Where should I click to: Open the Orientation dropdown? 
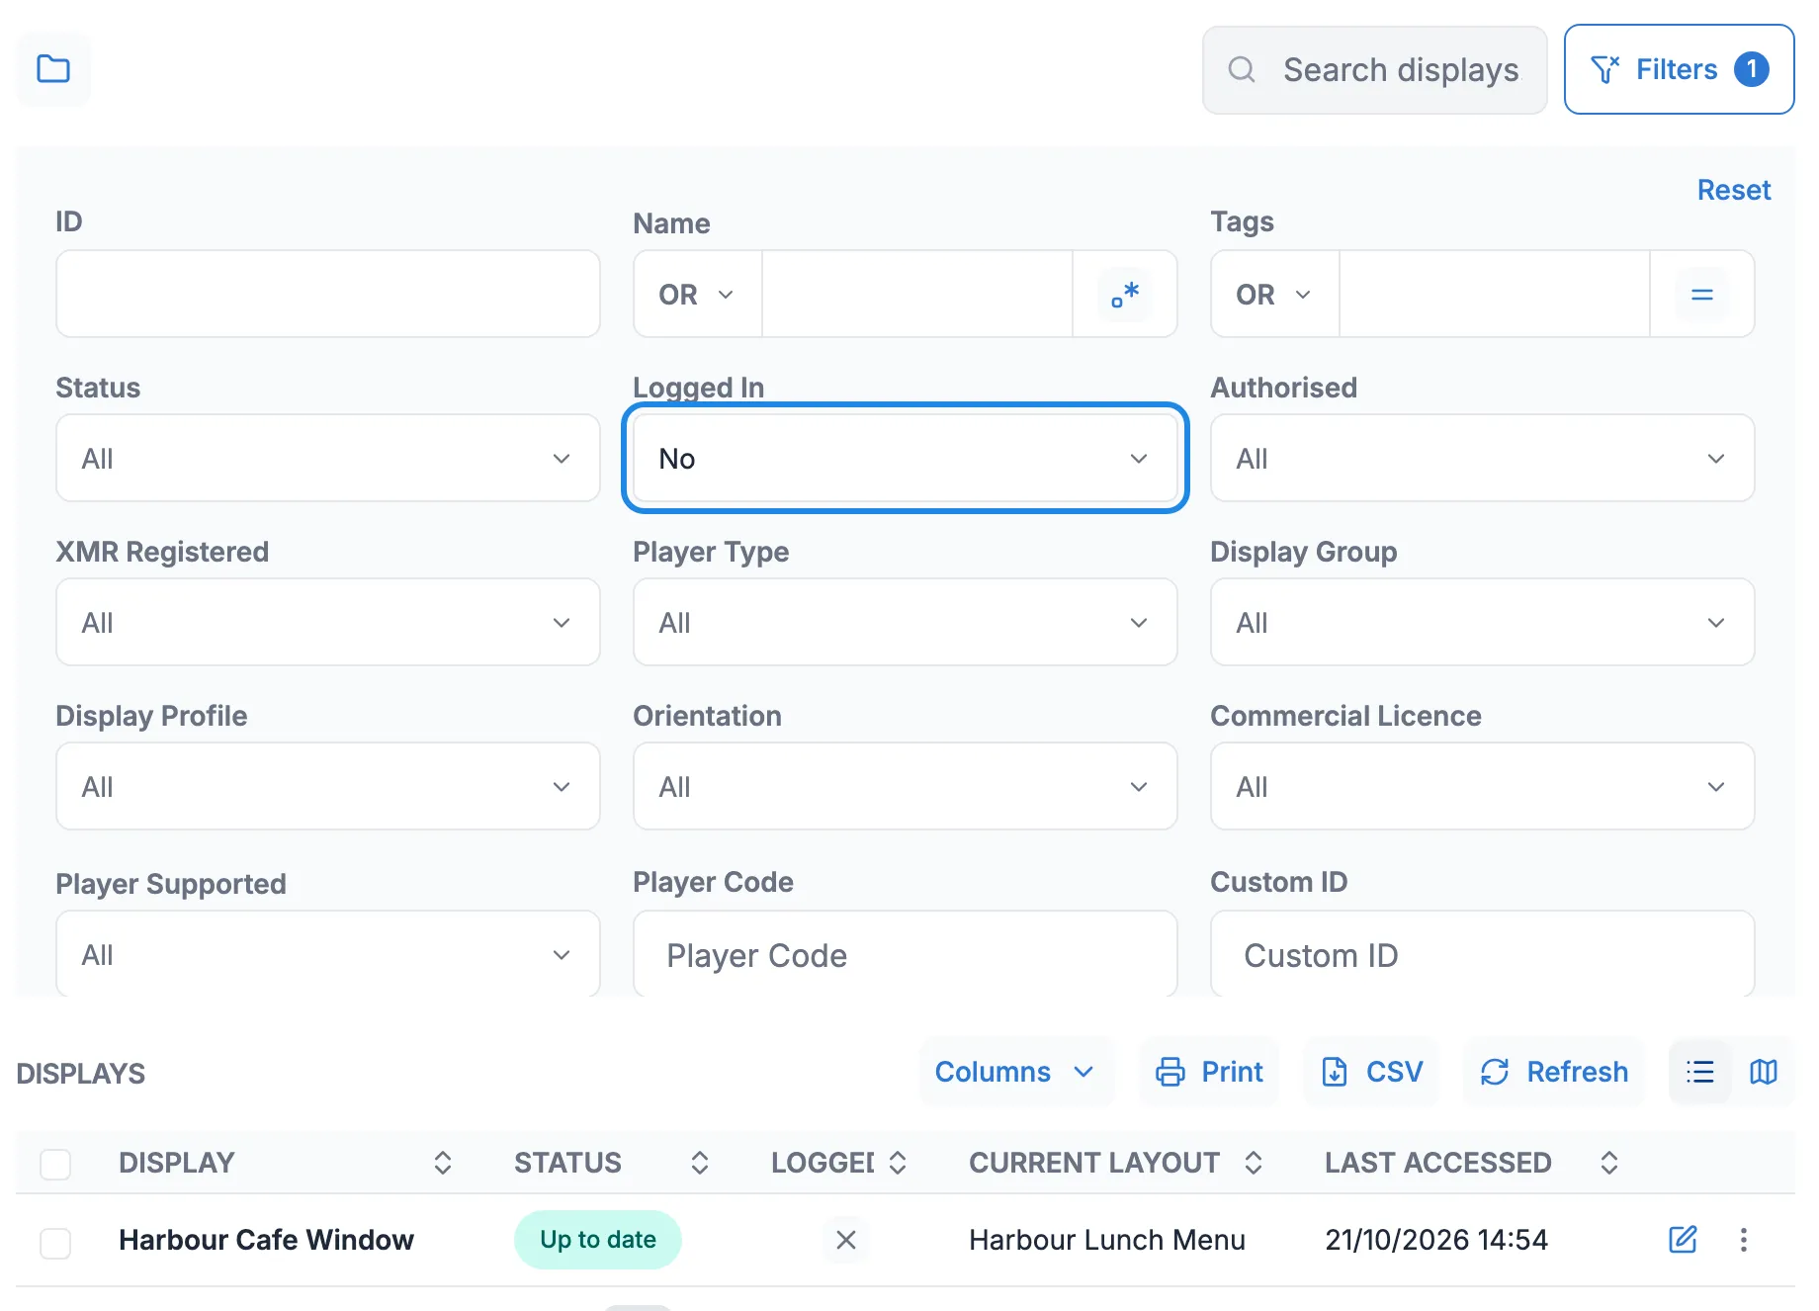tap(906, 787)
